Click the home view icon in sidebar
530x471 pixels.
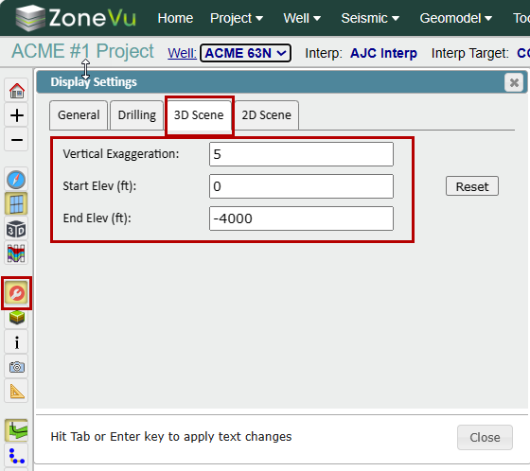17,91
